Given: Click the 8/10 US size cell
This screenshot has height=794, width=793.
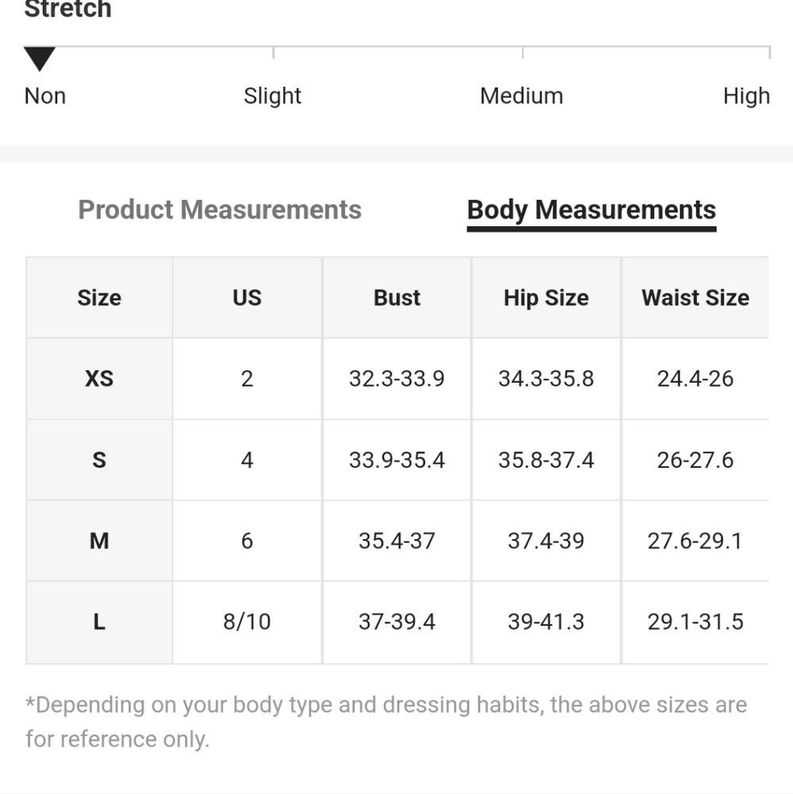Looking at the screenshot, I should tap(247, 622).
